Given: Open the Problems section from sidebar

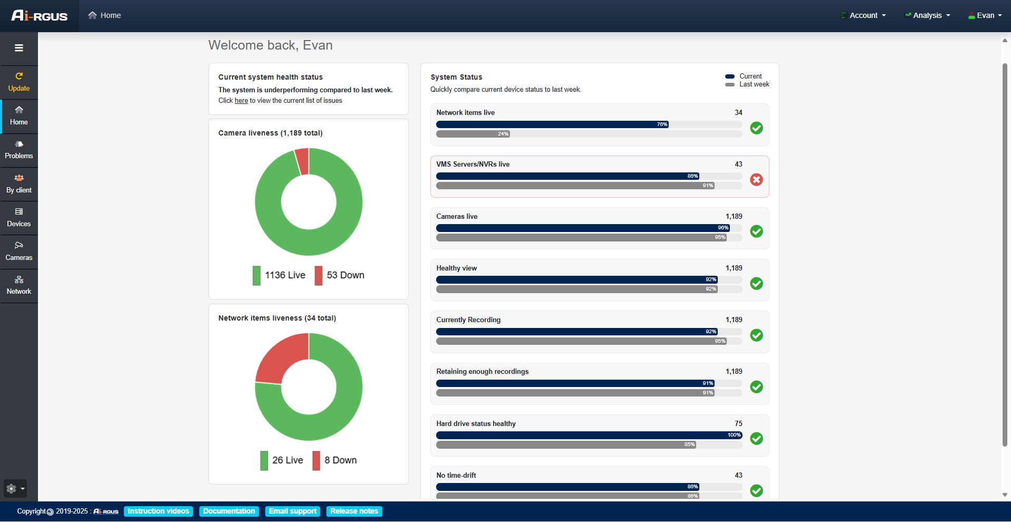Looking at the screenshot, I should pyautogui.click(x=19, y=149).
